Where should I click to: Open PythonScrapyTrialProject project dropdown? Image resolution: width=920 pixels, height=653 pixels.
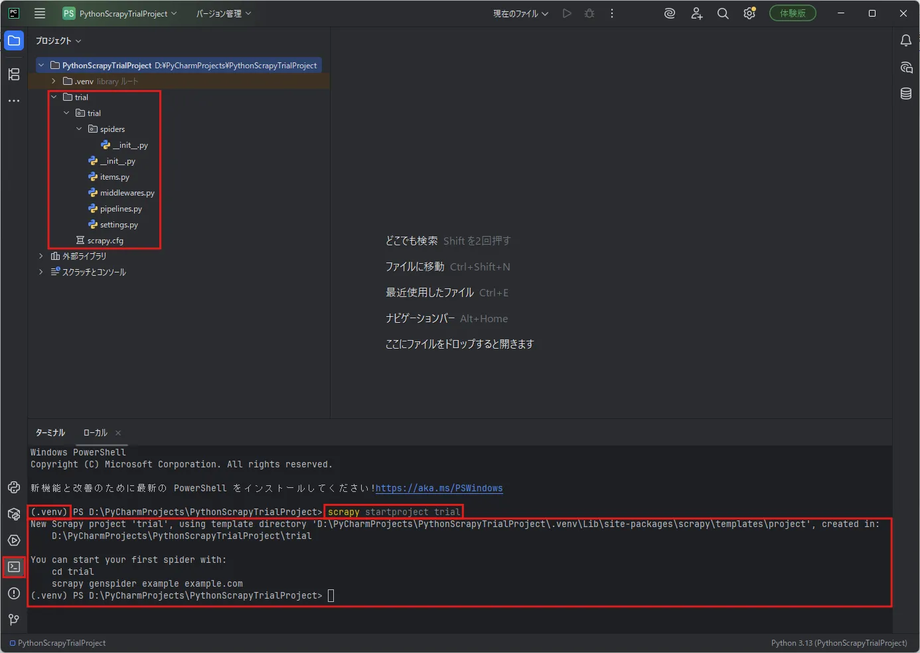point(120,13)
